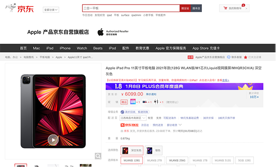Open the 教育优惠 nav tab
Screen dimensions: 276x167
coord(142,48)
